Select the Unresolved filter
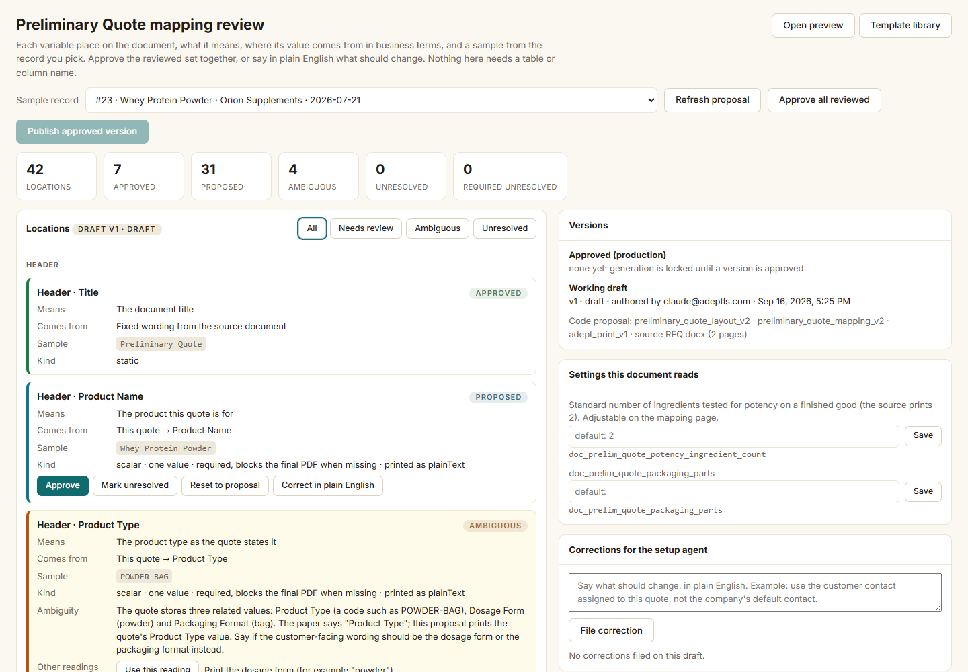968x672 pixels. (505, 228)
